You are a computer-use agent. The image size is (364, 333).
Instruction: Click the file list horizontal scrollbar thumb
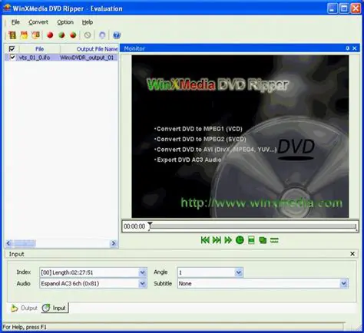pos(25,243)
